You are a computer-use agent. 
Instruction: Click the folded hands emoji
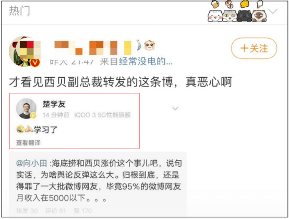point(29,129)
